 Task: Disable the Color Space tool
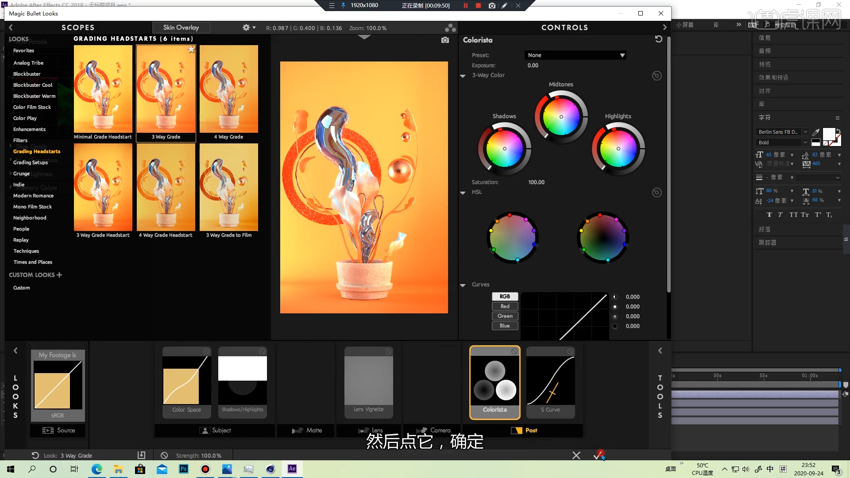click(x=206, y=351)
